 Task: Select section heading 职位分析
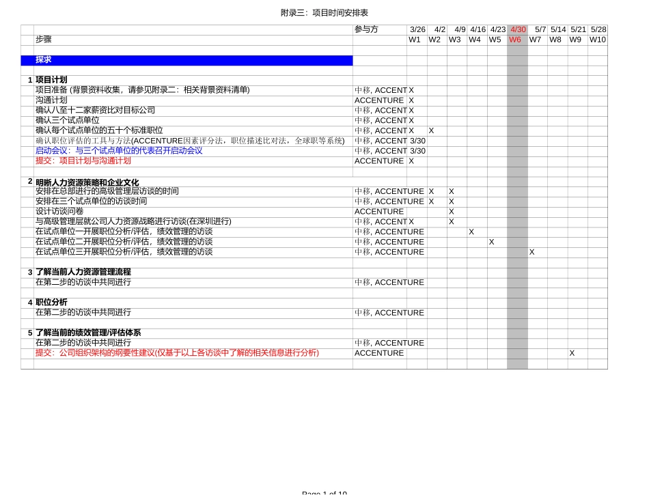point(51,303)
